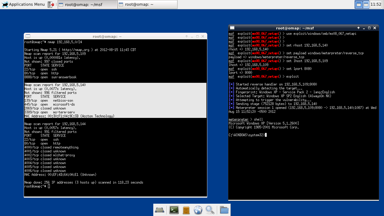
Task: Click '4000/tcp closed remoteanything' row
Action: (x=51, y=147)
